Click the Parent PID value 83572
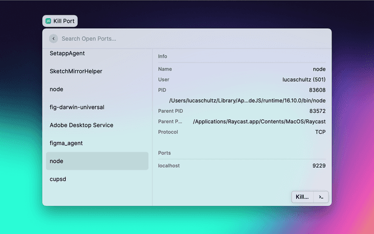 [317, 111]
